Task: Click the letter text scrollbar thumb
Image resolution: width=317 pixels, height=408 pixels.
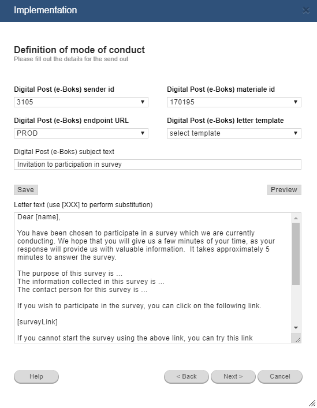Action: pyautogui.click(x=296, y=254)
